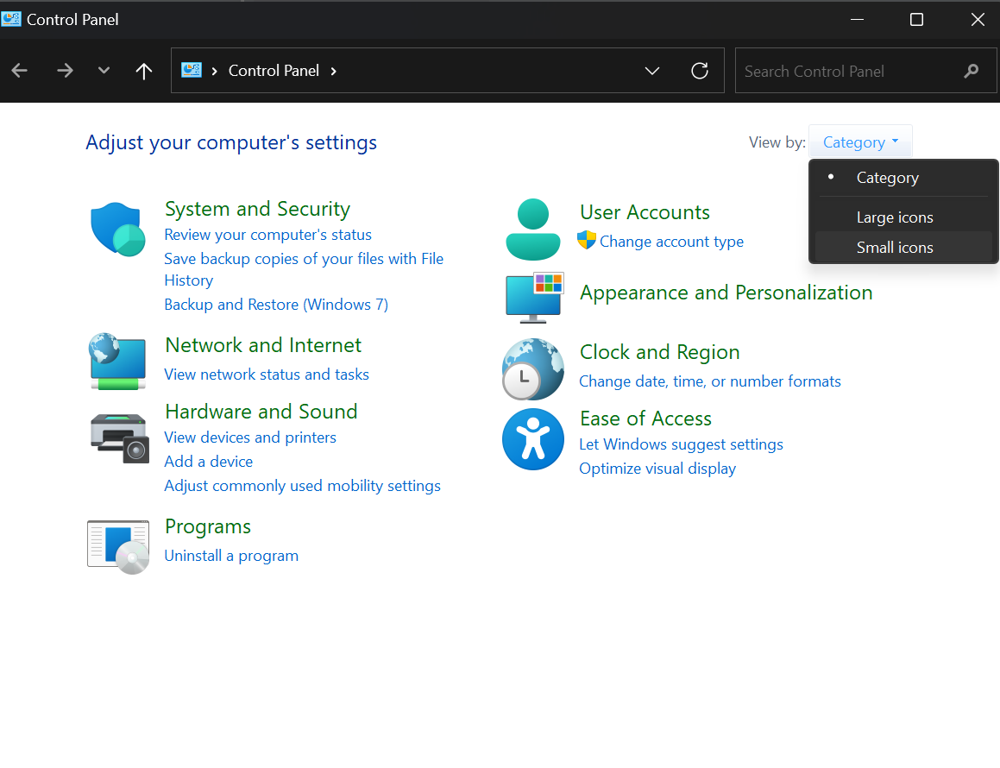Click the System and Security shield icon
Screen dimensions: 1000x768
[x=117, y=230]
